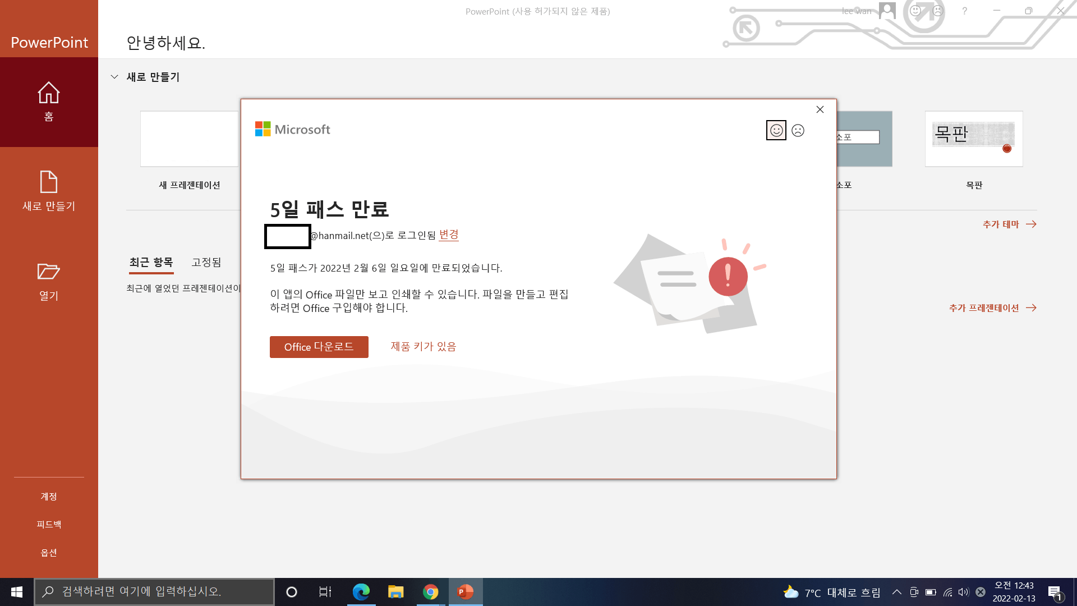Open Task View on the taskbar
Image resolution: width=1077 pixels, height=606 pixels.
(x=325, y=592)
